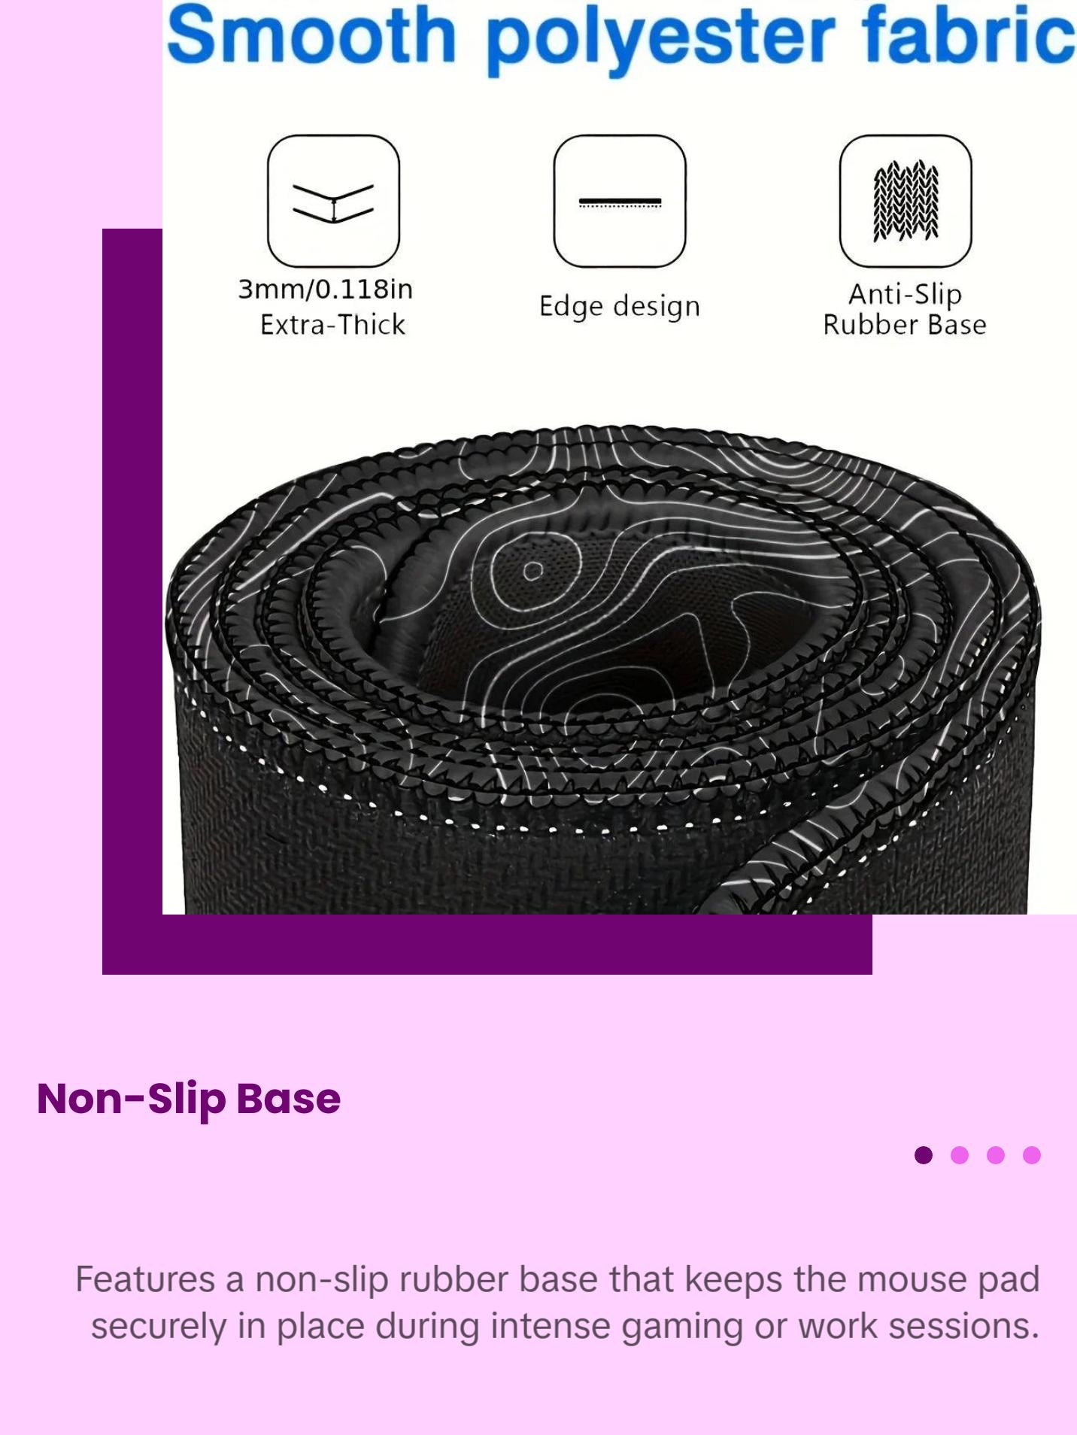Select the first dark carousel dot
1077x1435 pixels.
pyautogui.click(x=924, y=1154)
